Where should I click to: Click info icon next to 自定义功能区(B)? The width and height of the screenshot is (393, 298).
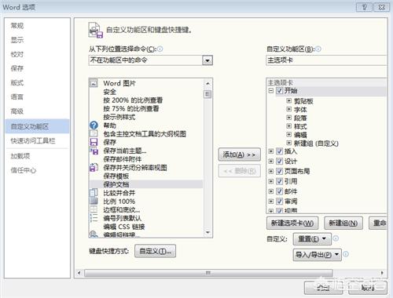tap(318, 49)
